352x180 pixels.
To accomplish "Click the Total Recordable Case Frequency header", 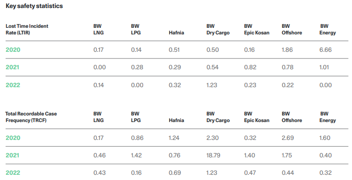I will 31,117.
